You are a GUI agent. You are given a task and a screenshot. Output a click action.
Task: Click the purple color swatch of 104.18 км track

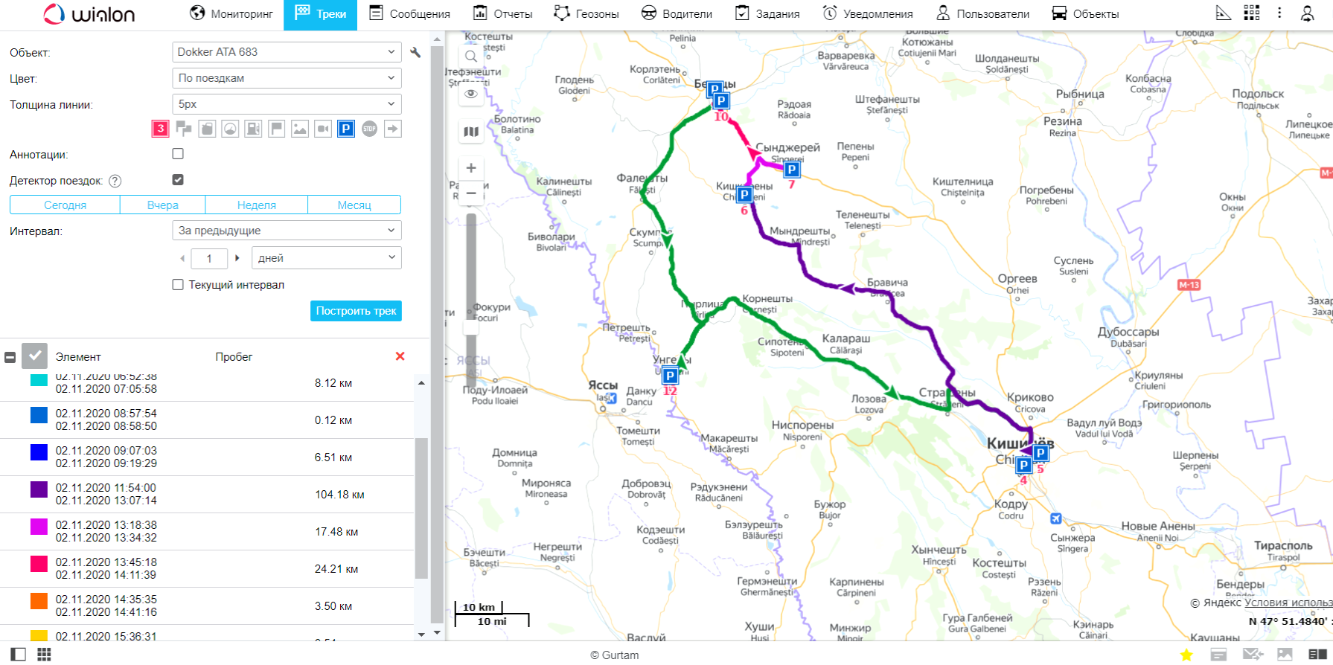(x=39, y=489)
